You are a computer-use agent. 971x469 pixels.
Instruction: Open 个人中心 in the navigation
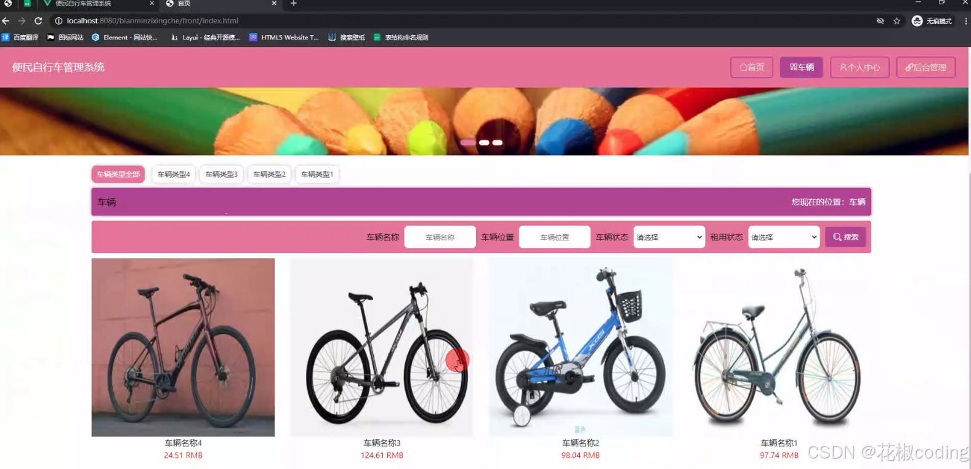point(860,68)
